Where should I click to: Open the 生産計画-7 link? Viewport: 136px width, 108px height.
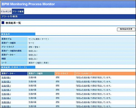6,102
